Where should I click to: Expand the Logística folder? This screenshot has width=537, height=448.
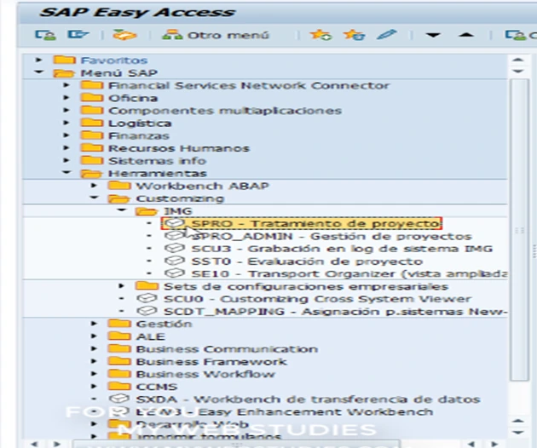[66, 123]
